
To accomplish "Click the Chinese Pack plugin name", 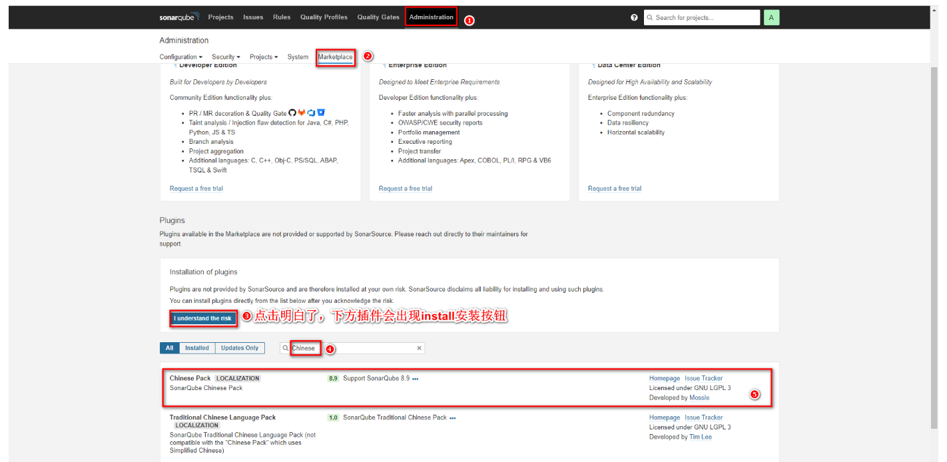I will tap(190, 379).
